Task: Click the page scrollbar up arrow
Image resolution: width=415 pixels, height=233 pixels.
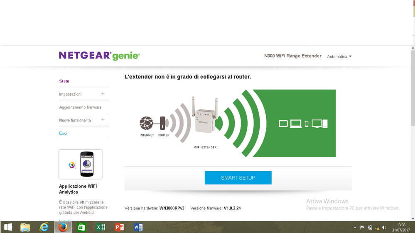Action: pyautogui.click(x=413, y=48)
